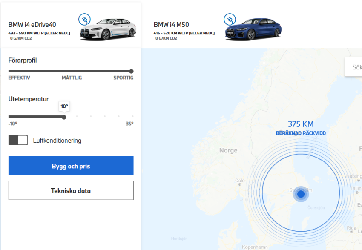Click the electric plug icon on eDrive40
362x250 pixels.
[x=84, y=20]
